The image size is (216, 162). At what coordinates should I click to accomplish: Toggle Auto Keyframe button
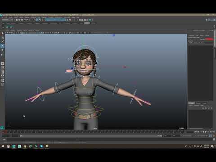(x=211, y=135)
